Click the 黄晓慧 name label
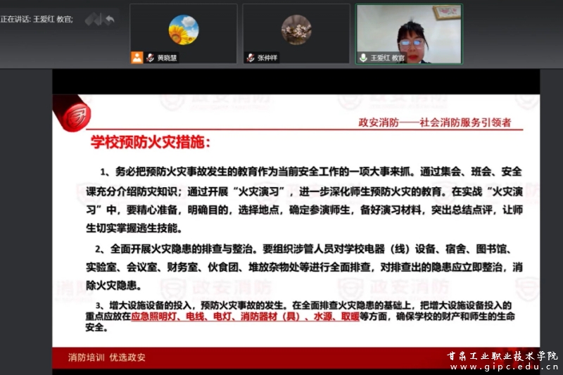This screenshot has height=375, width=563. [x=167, y=58]
